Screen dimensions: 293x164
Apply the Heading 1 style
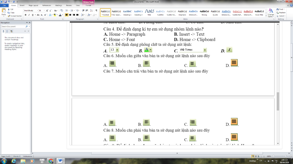coord(127,13)
